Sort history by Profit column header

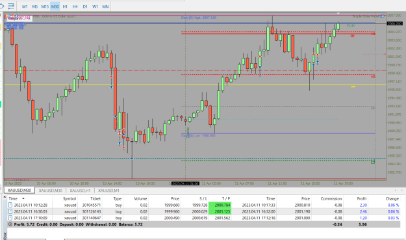[362, 198]
